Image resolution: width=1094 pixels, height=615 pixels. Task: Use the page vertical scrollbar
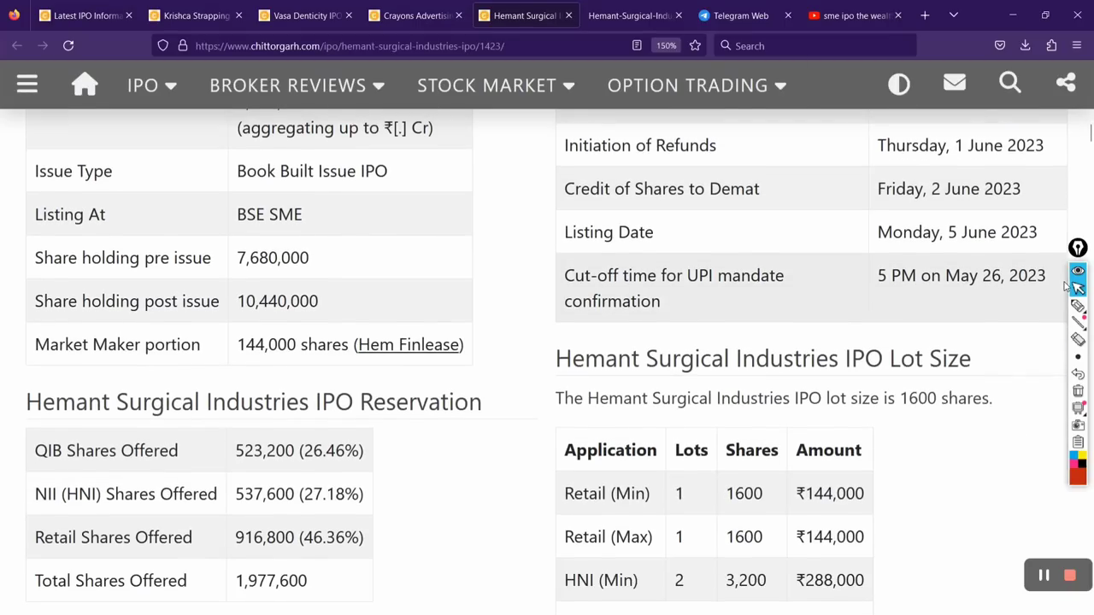[x=1090, y=132]
